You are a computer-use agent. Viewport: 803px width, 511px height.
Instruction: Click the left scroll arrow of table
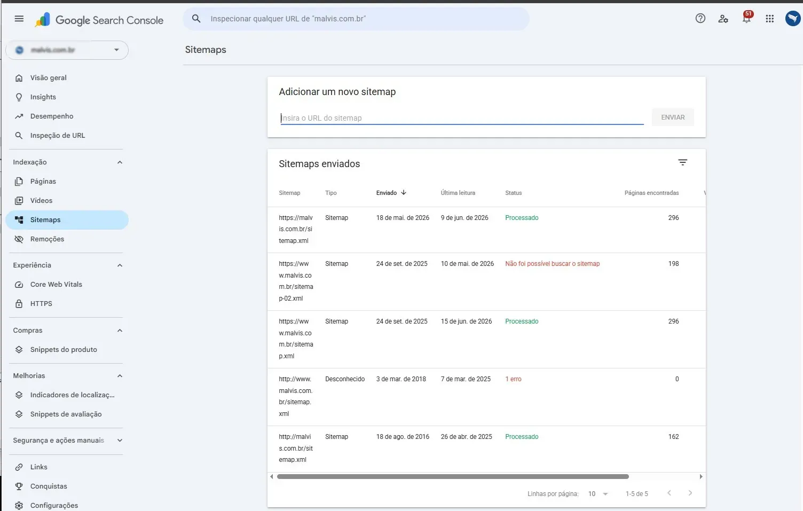272,476
